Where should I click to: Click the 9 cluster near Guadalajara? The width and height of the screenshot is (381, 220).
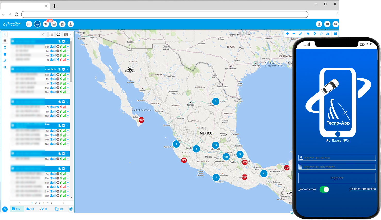click(x=196, y=149)
